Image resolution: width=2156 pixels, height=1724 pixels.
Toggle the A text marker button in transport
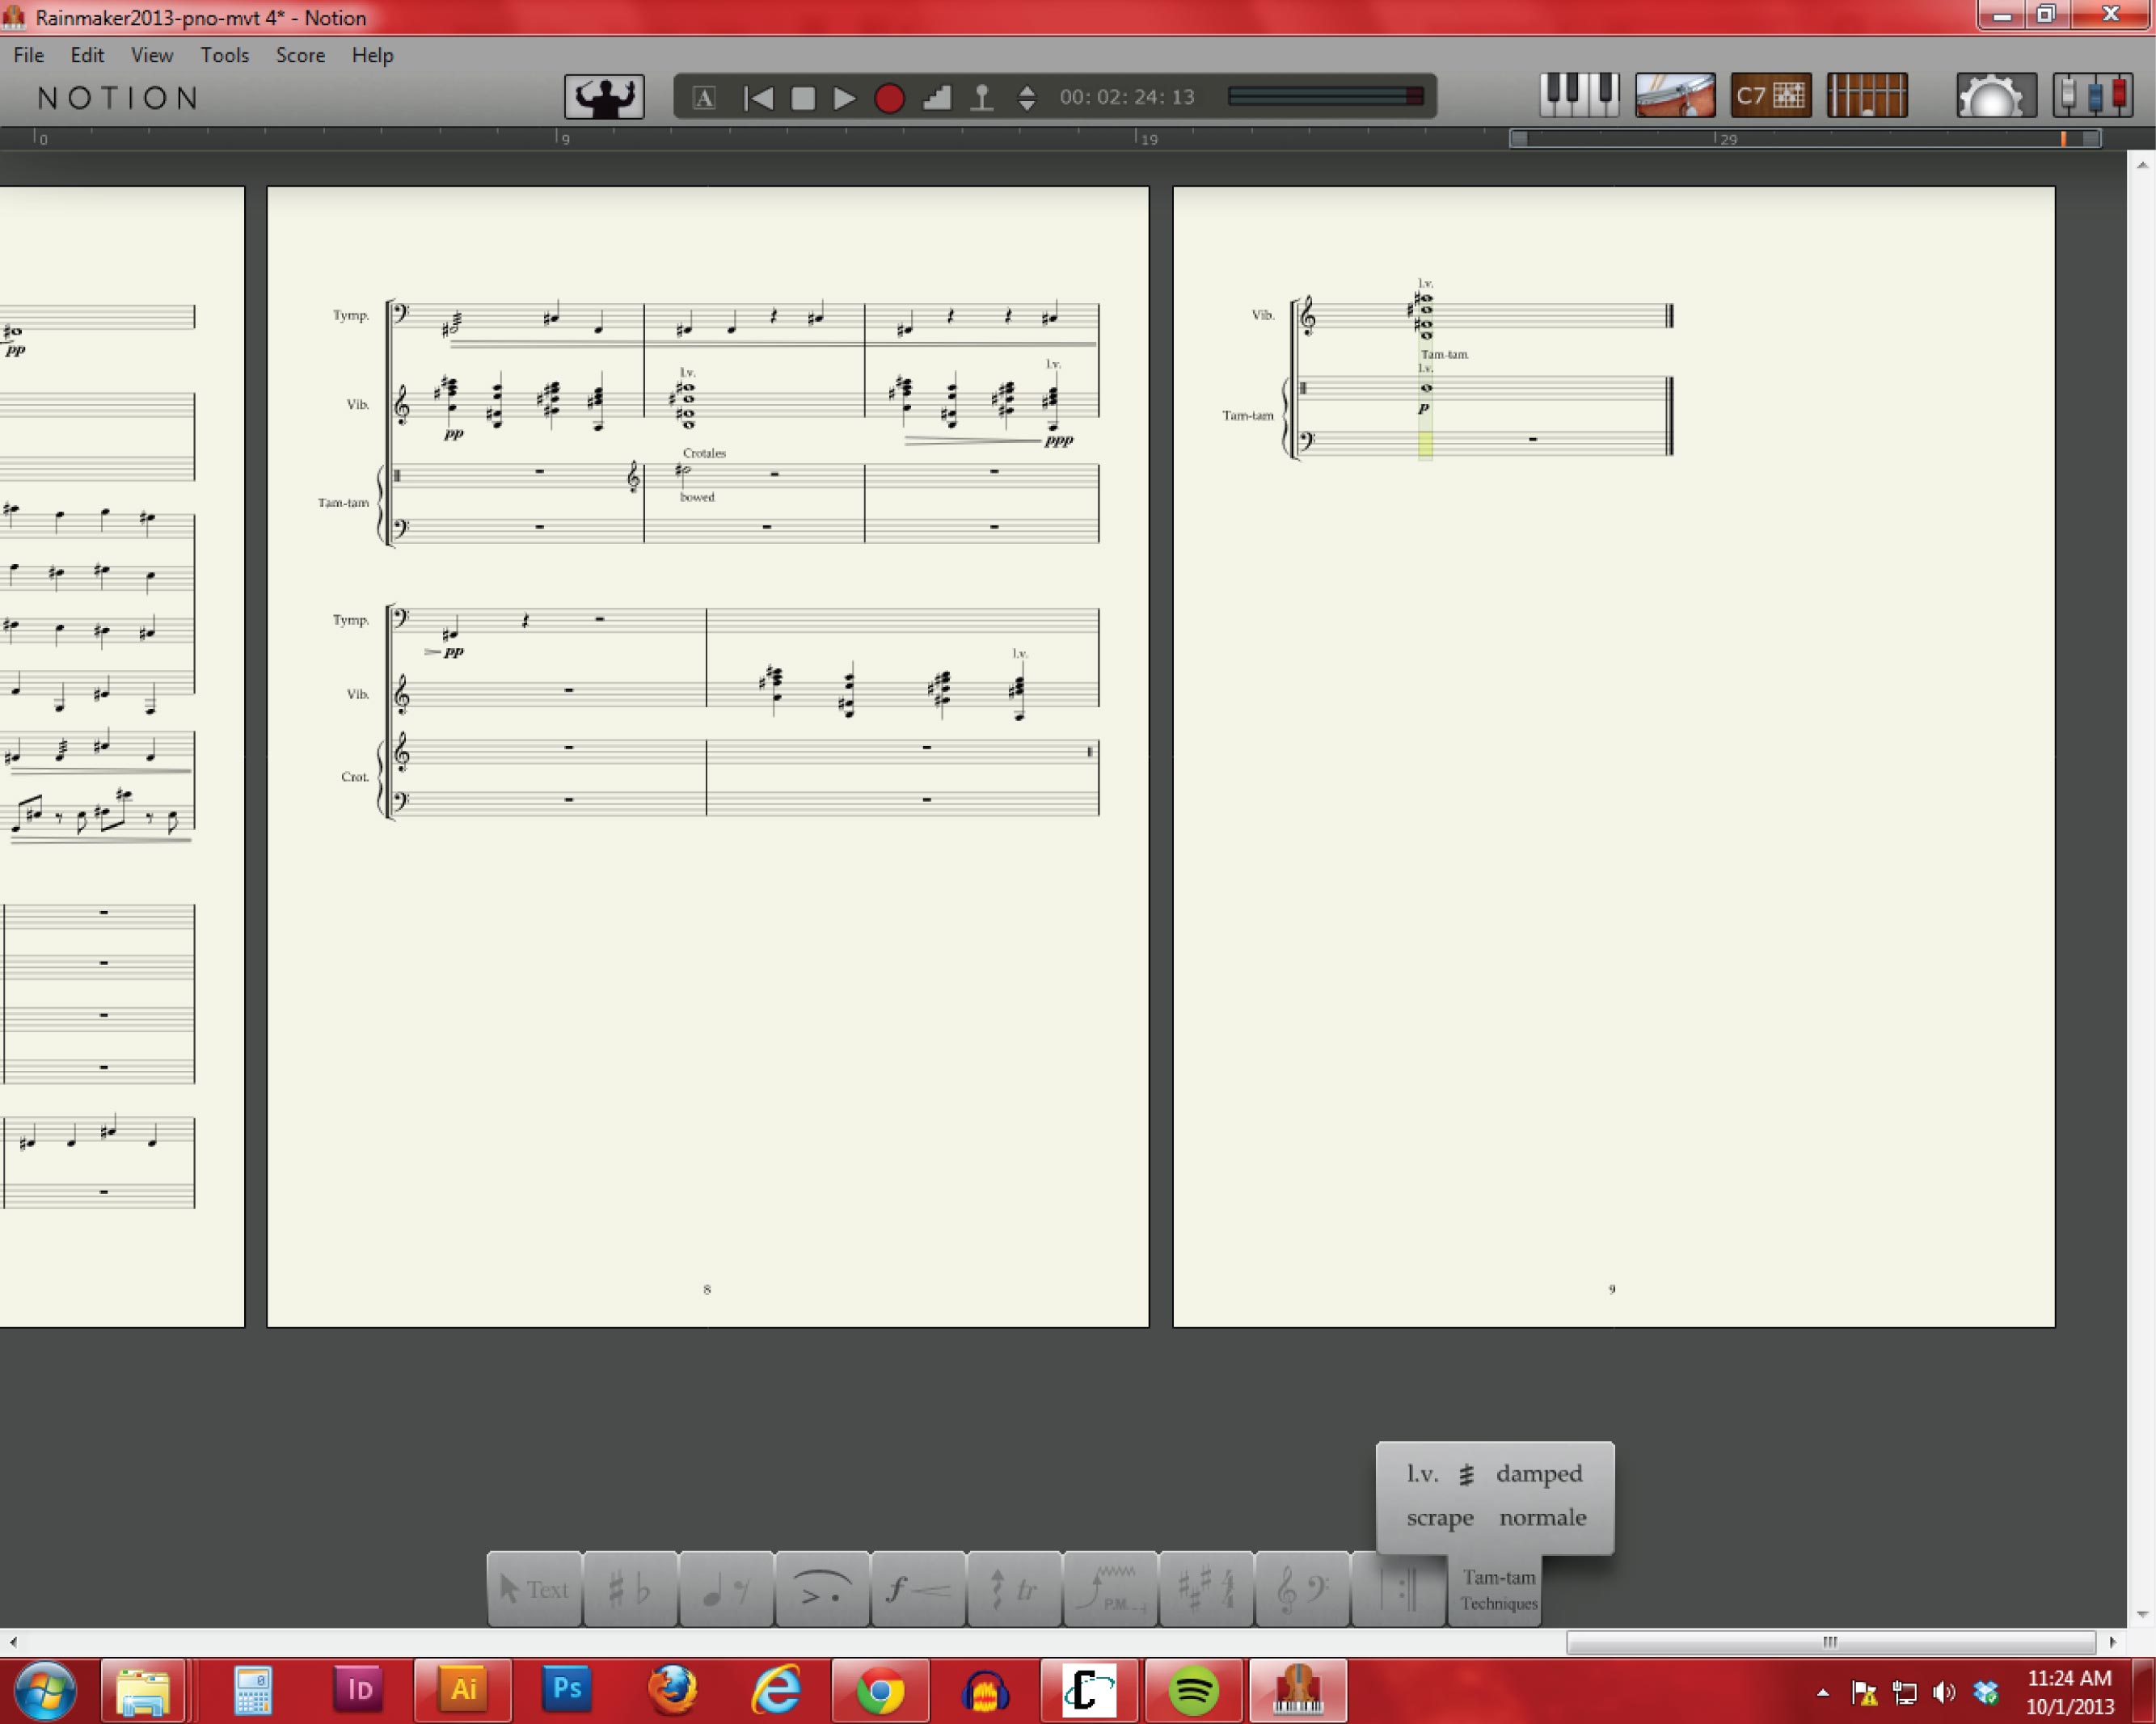(x=704, y=98)
